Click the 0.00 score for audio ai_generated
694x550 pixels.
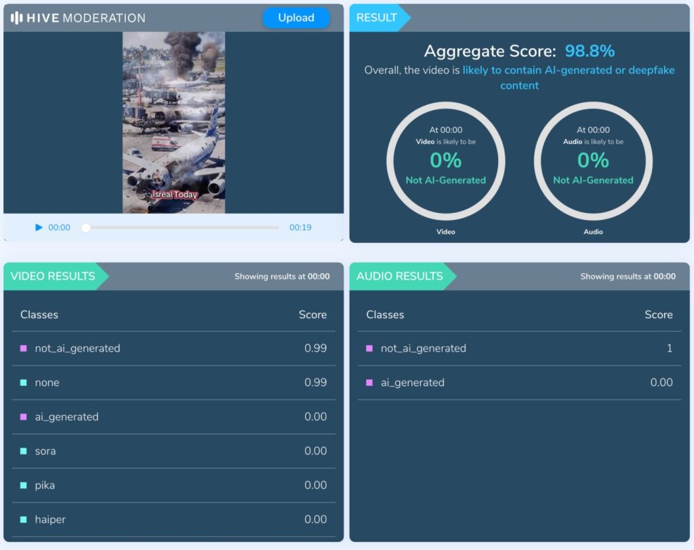click(x=661, y=382)
